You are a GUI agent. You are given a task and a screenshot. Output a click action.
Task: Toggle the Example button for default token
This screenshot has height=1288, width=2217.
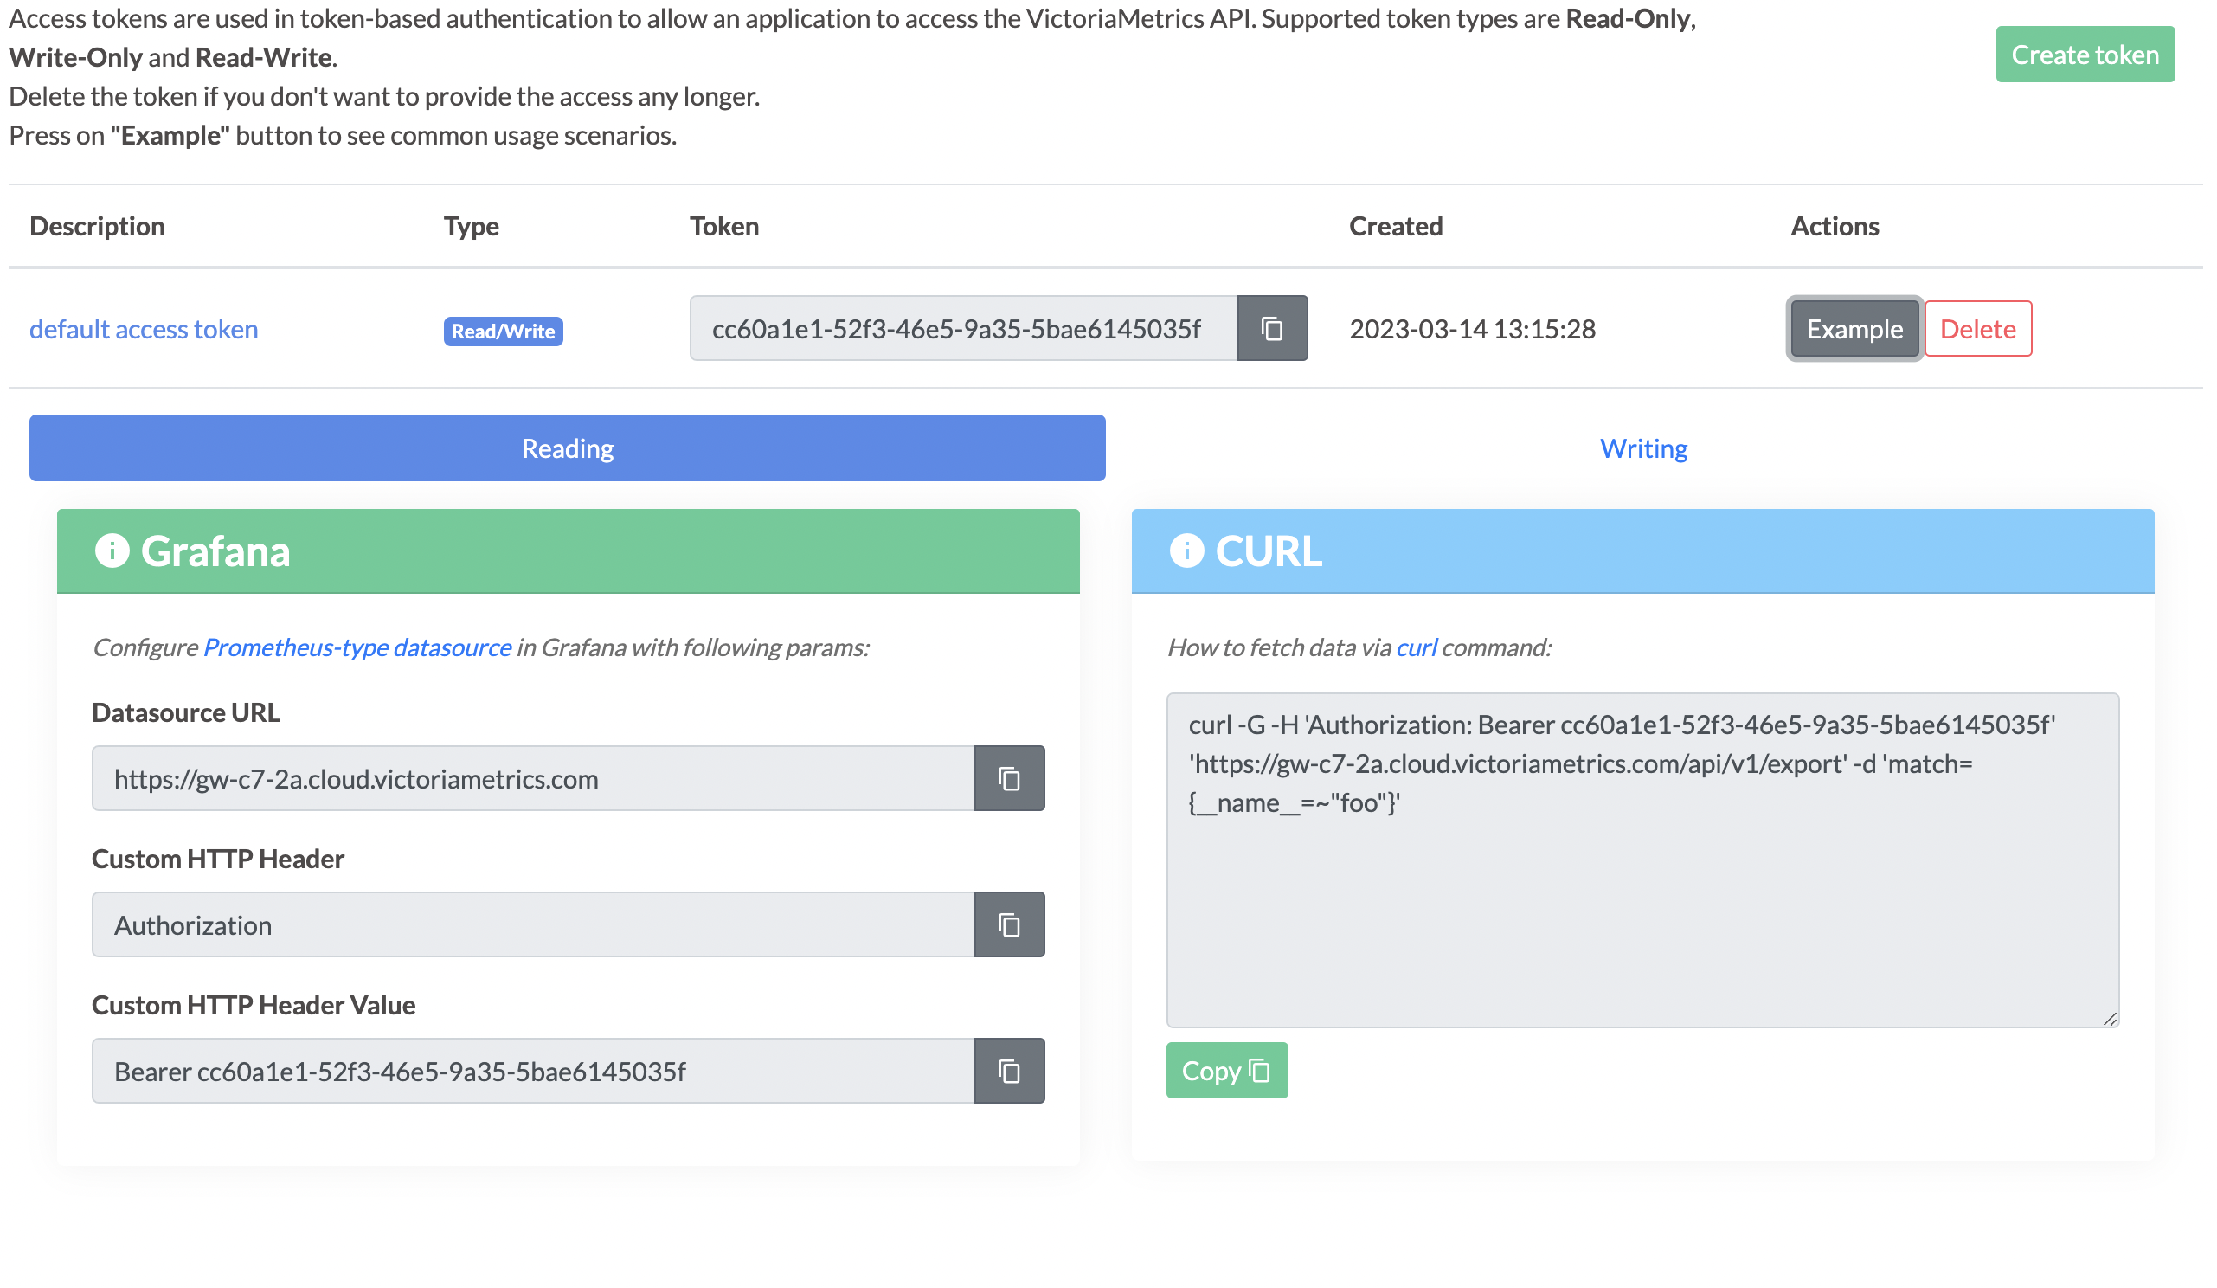click(1854, 329)
